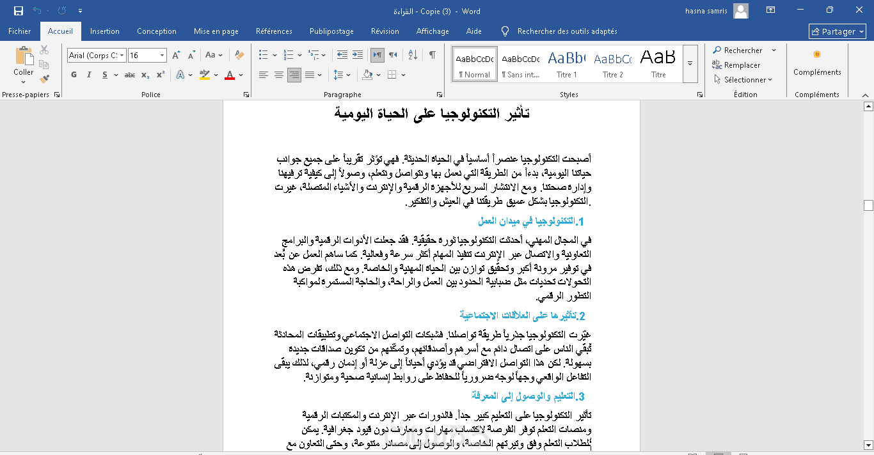Apply the Titre 2 style

point(612,64)
